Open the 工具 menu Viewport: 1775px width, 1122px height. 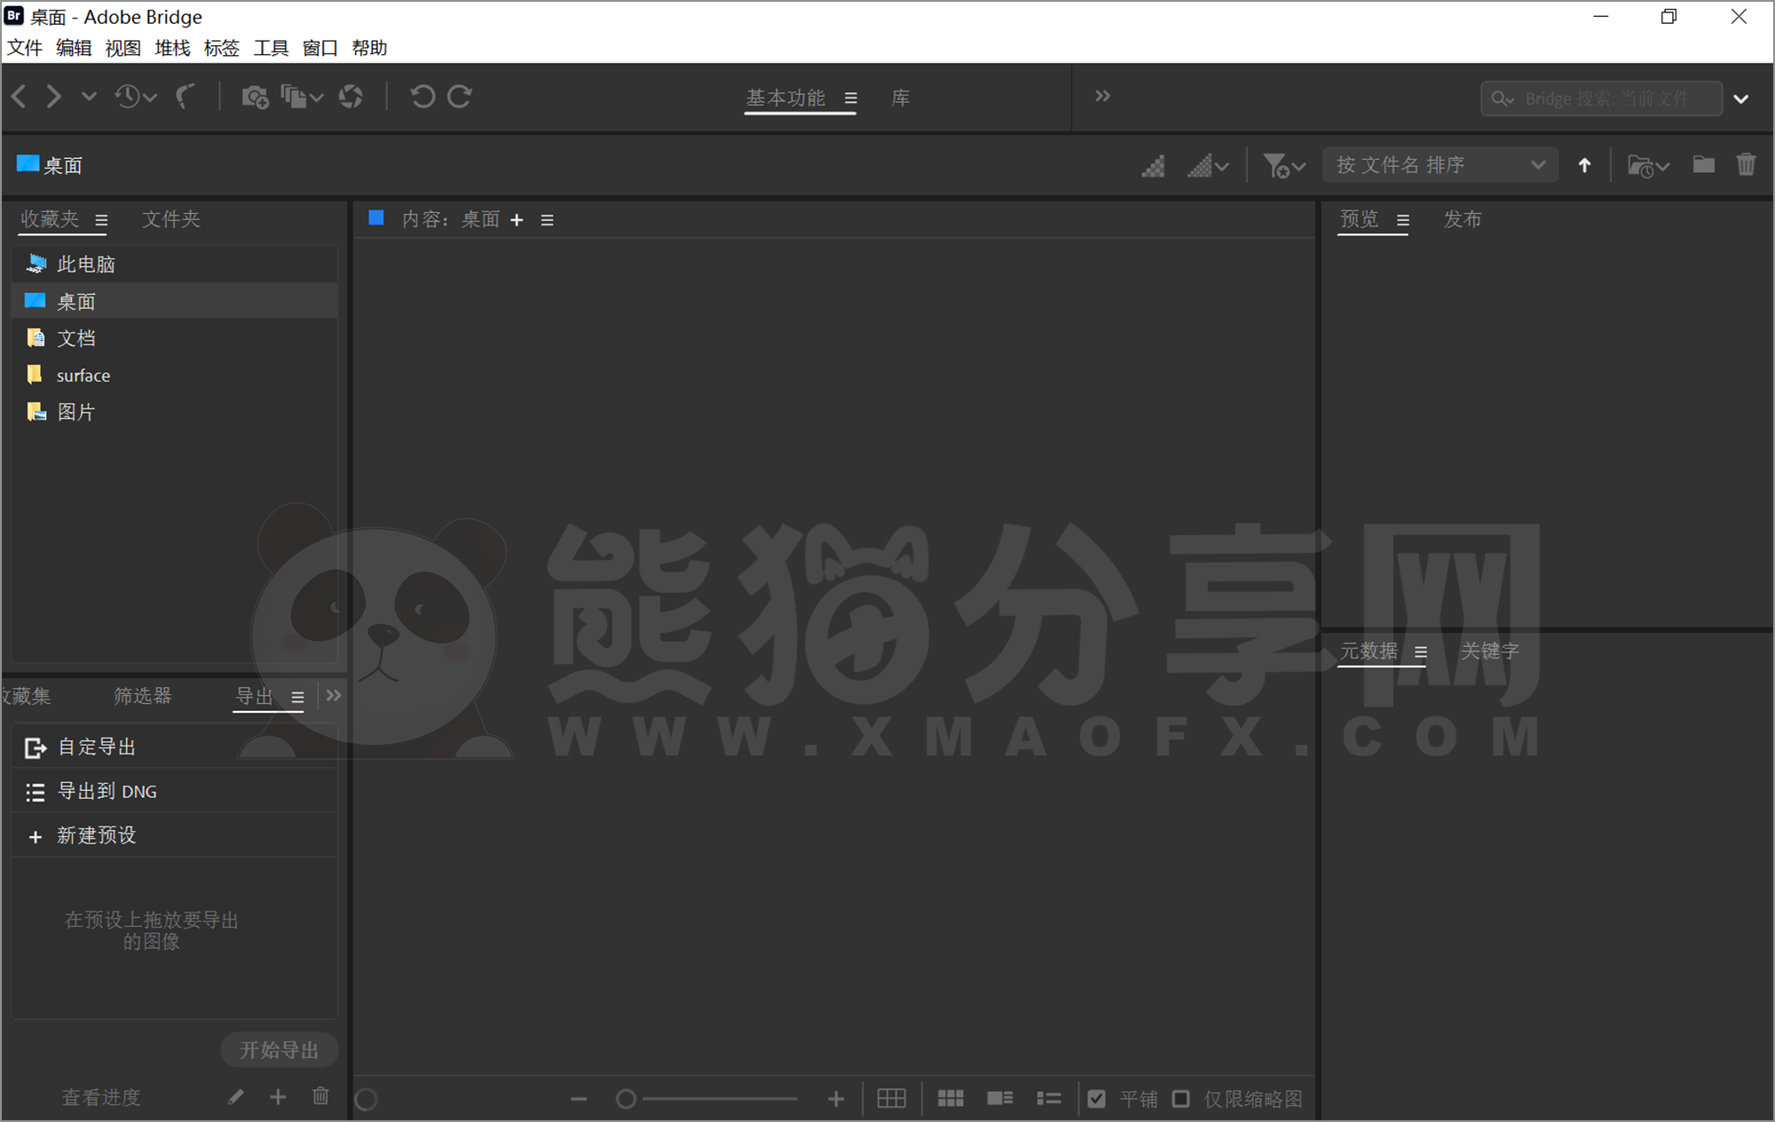[x=270, y=48]
